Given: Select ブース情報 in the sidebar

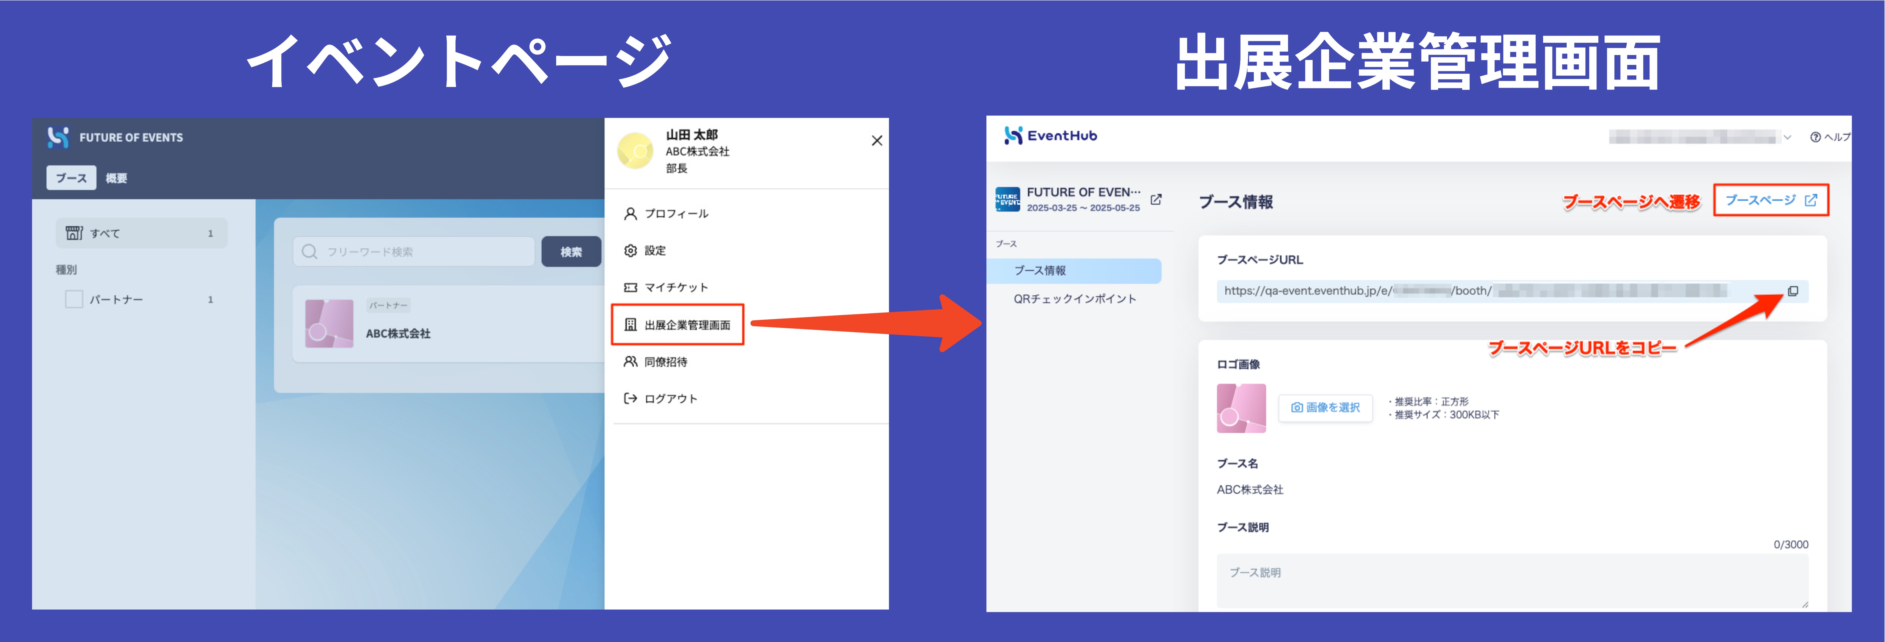Looking at the screenshot, I should pyautogui.click(x=1074, y=271).
